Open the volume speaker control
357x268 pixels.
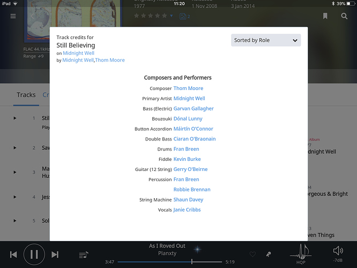338,251
